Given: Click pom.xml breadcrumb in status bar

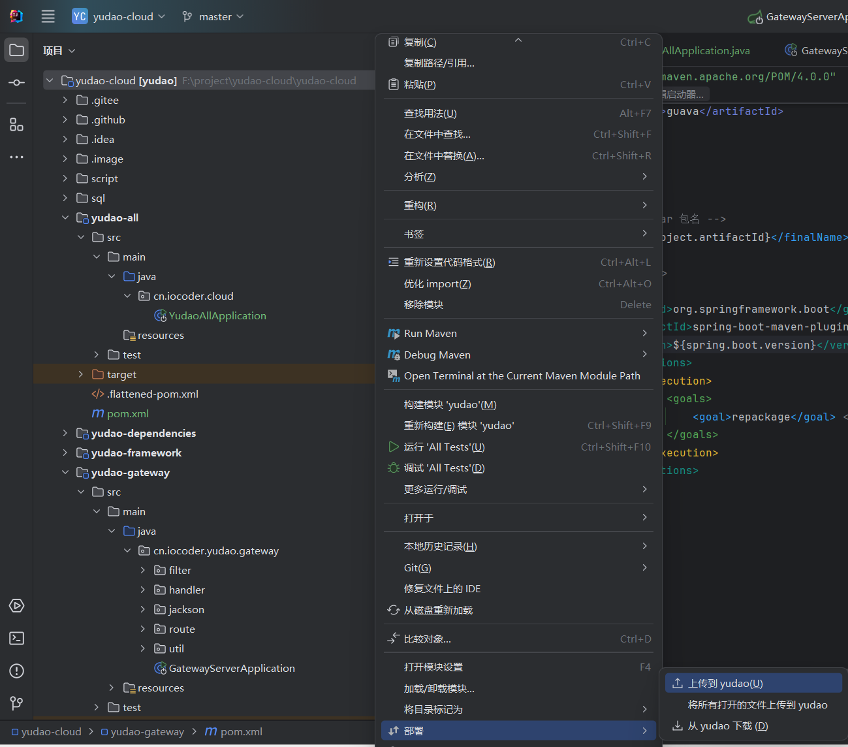Looking at the screenshot, I should tap(234, 732).
